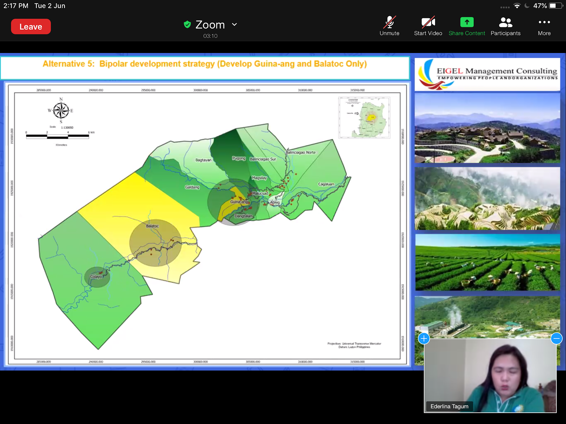Tap the Wi-Fi status icon

pos(517,6)
